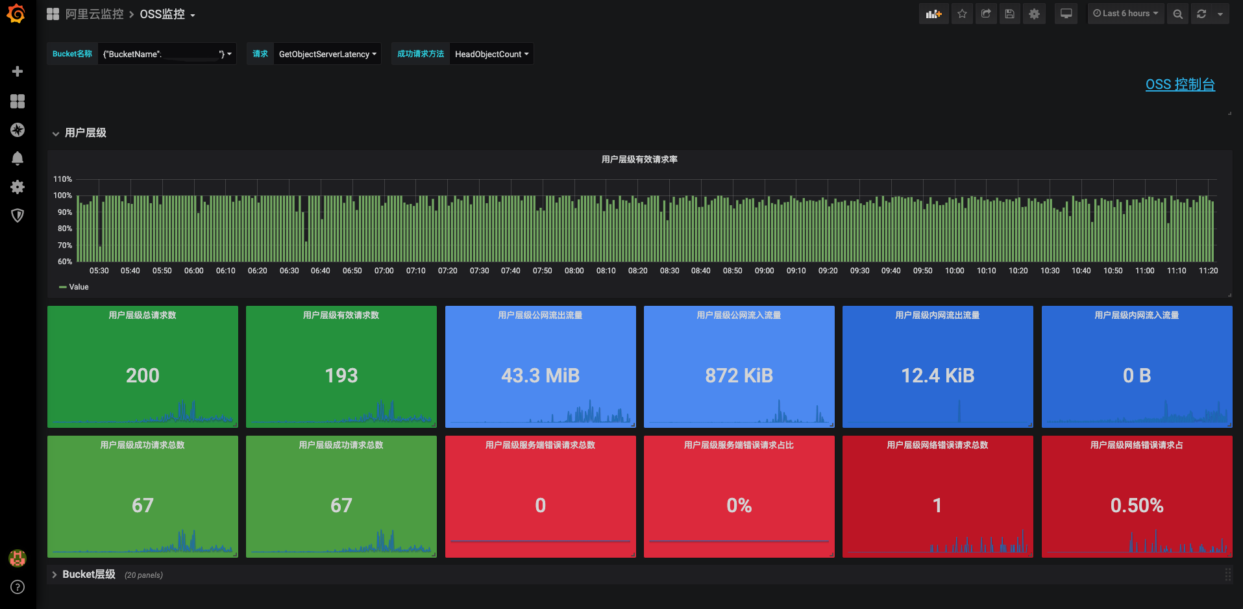Open the Server Admin shield icon
This screenshot has height=609, width=1243.
tap(18, 216)
